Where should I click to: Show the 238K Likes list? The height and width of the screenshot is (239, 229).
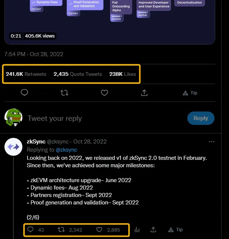tap(123, 74)
